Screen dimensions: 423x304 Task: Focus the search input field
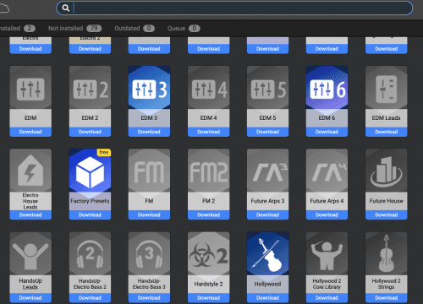tap(234, 8)
